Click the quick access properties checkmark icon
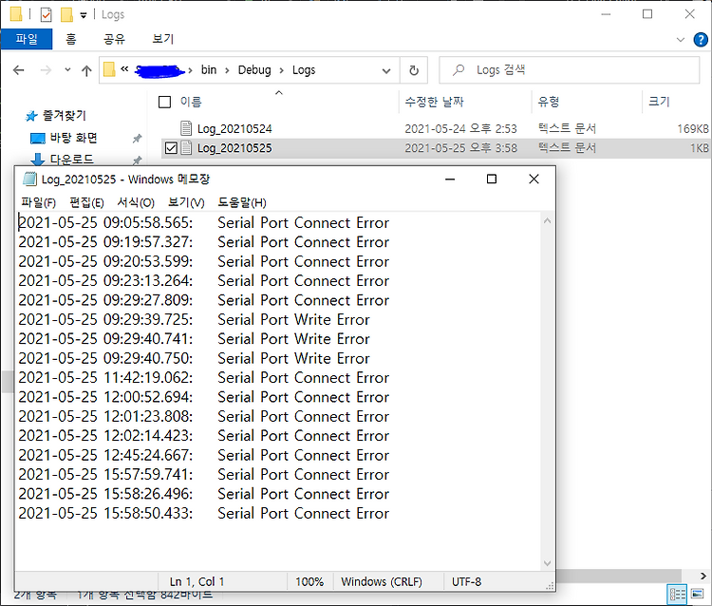 [46, 14]
